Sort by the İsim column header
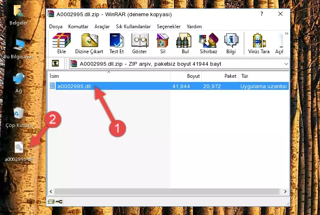This screenshot has height=215, width=320. click(x=109, y=76)
